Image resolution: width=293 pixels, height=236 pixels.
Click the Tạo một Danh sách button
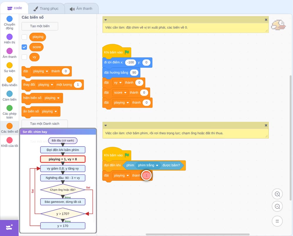point(45,124)
